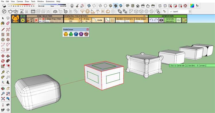Choose the Protractor tool

[x=3, y=77]
